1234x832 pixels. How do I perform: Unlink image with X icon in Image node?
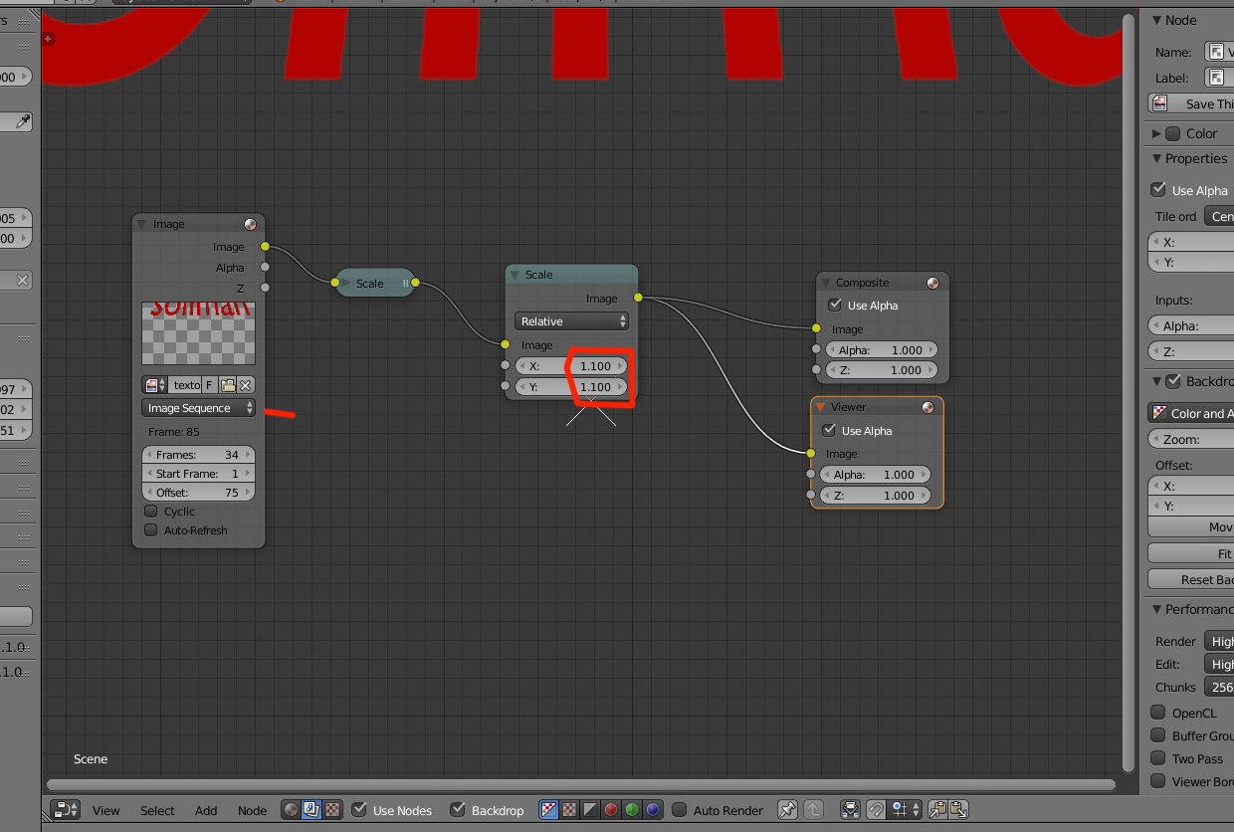click(246, 385)
